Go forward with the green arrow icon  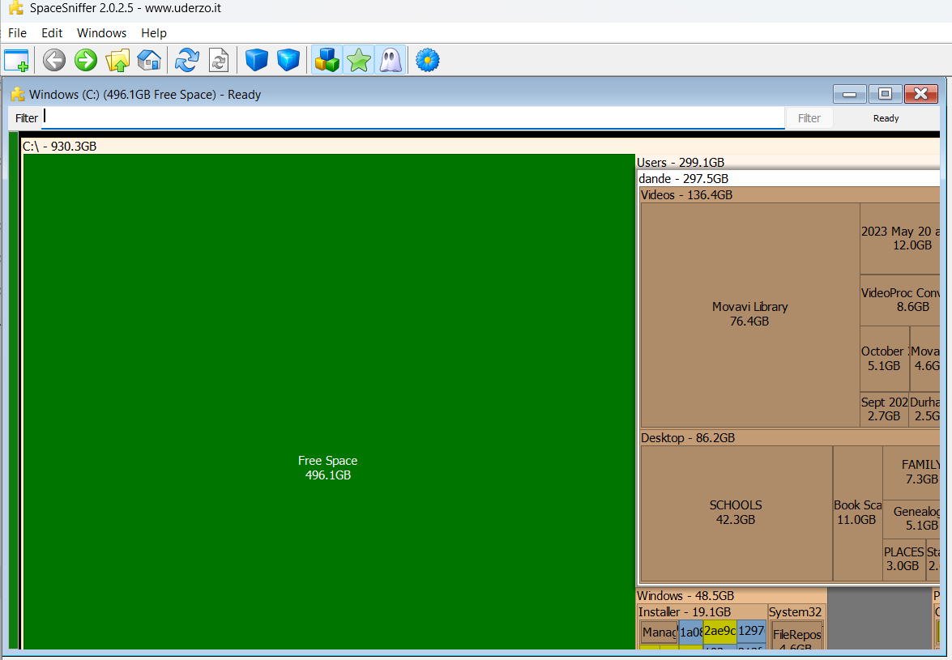click(86, 61)
